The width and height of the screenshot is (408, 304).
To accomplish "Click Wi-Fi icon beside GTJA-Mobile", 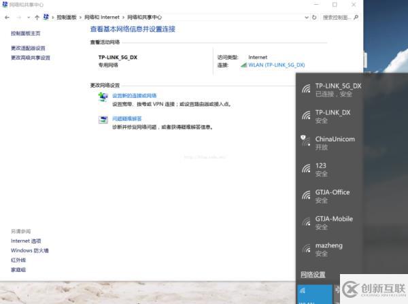I will [306, 222].
